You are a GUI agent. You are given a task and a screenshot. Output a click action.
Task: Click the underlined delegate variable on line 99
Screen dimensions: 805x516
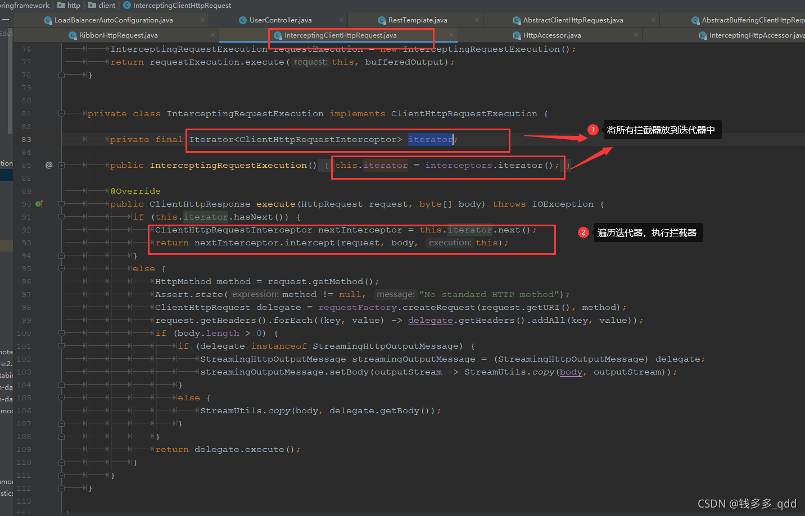[x=430, y=320]
